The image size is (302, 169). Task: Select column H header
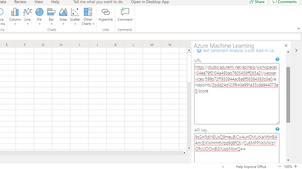(61, 45)
